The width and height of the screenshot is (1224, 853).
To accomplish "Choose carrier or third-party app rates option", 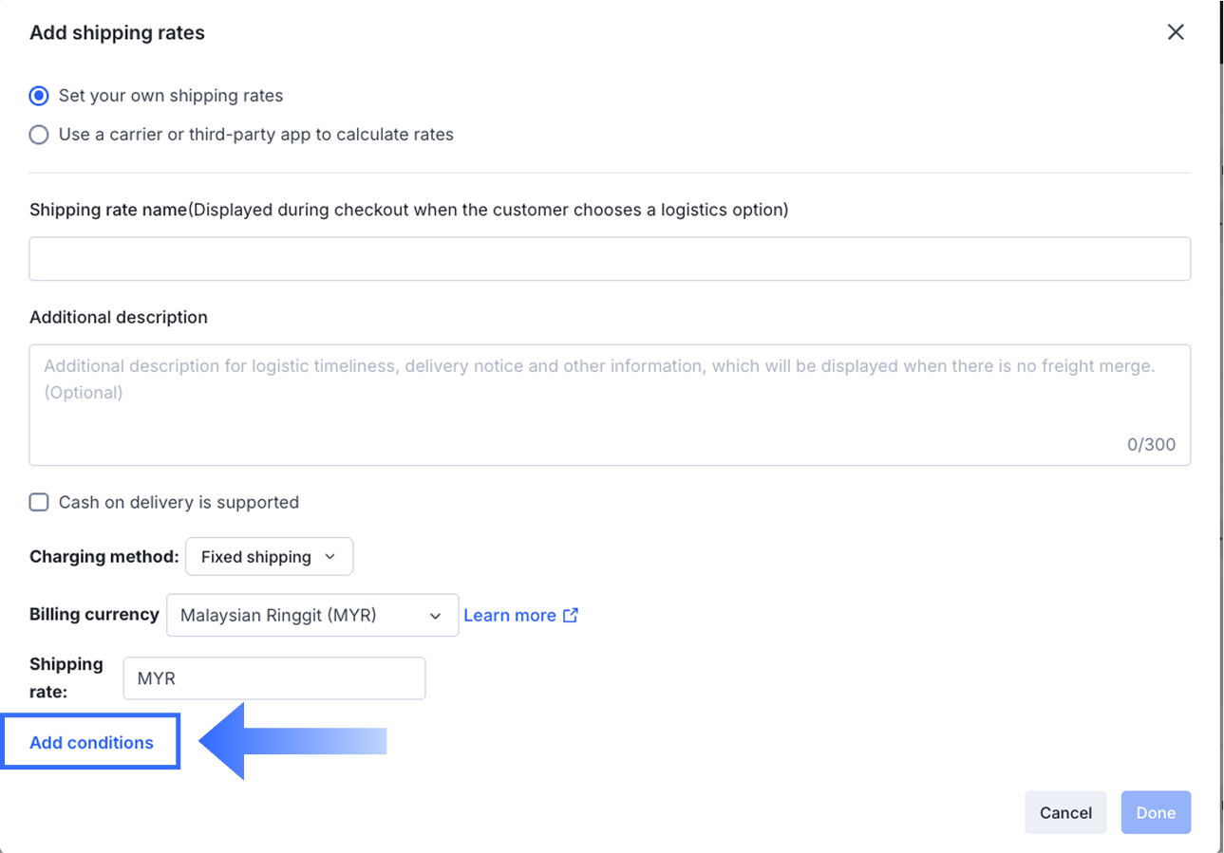I will [39, 135].
